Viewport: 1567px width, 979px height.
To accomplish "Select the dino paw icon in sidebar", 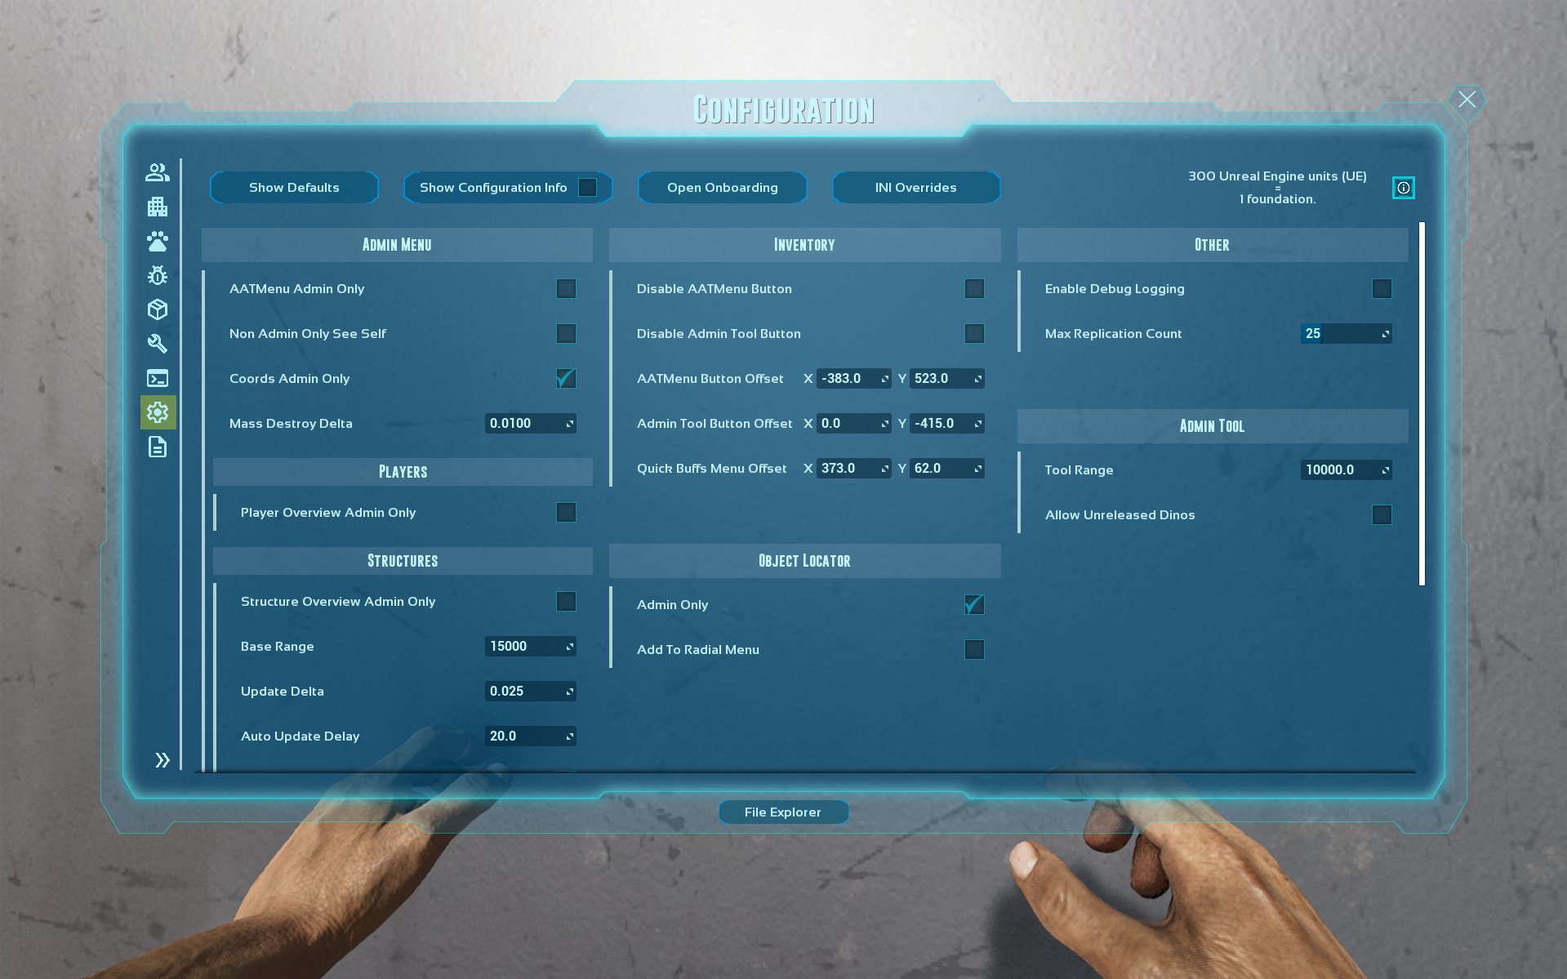I will tap(158, 241).
